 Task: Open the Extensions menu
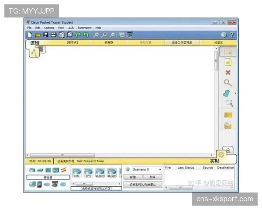[x=85, y=28]
